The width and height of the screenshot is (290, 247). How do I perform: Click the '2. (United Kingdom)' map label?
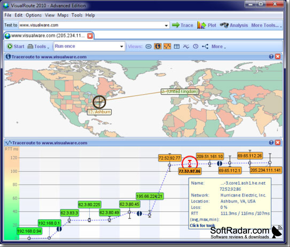point(180,92)
